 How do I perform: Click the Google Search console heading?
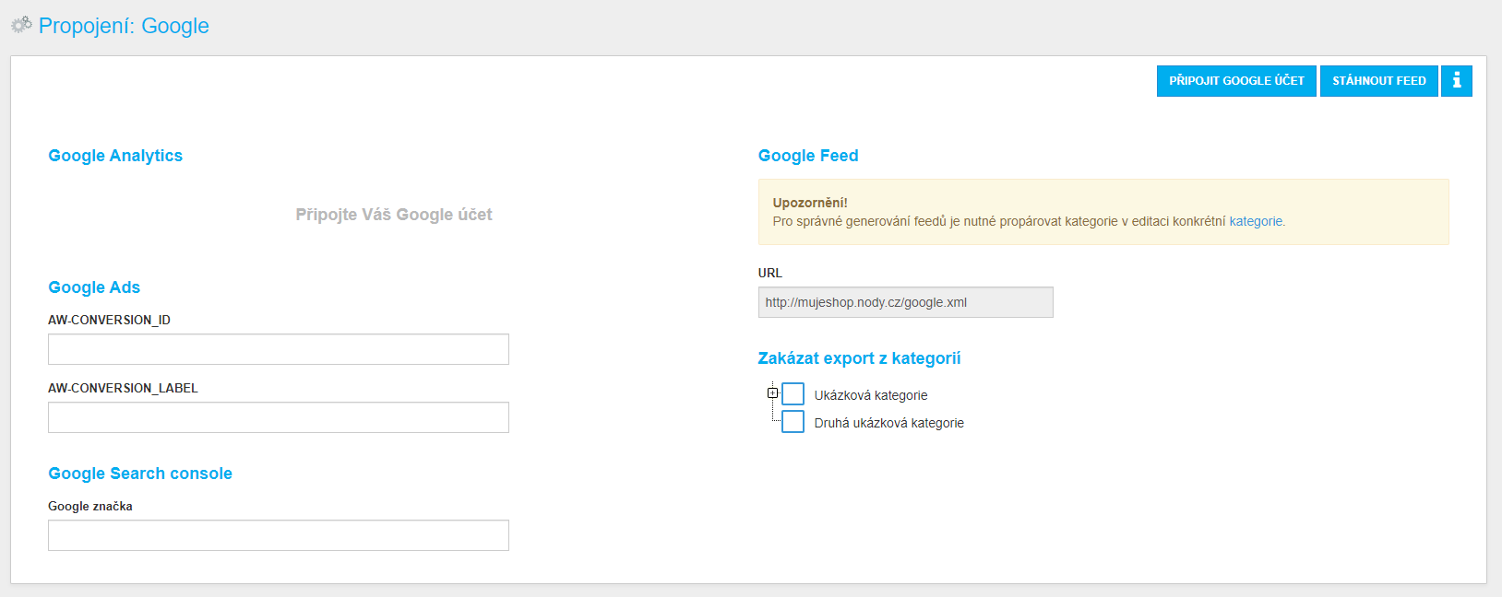click(x=140, y=474)
